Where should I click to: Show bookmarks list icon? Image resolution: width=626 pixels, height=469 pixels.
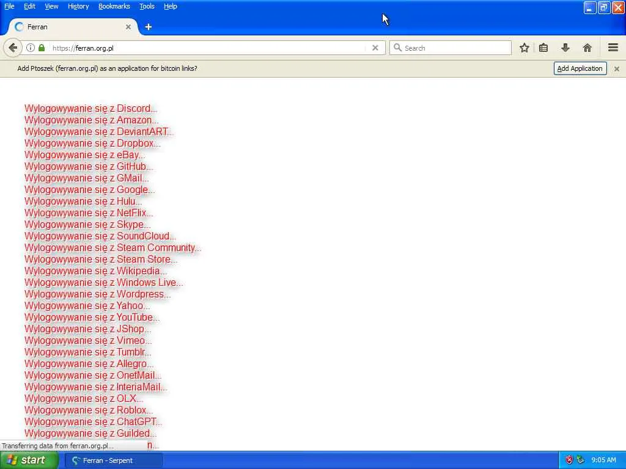tap(543, 48)
